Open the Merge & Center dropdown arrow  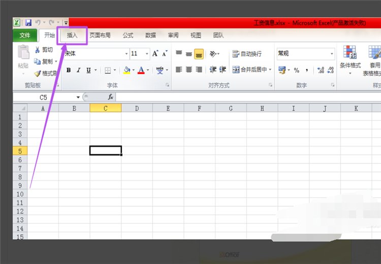[x=270, y=70]
